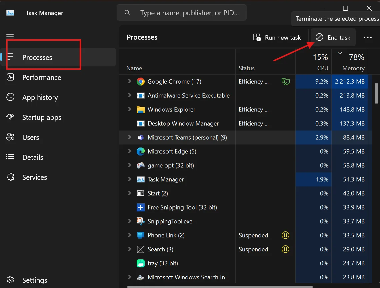Click the search magnifier icon
The width and height of the screenshot is (380, 288).
pos(127,13)
